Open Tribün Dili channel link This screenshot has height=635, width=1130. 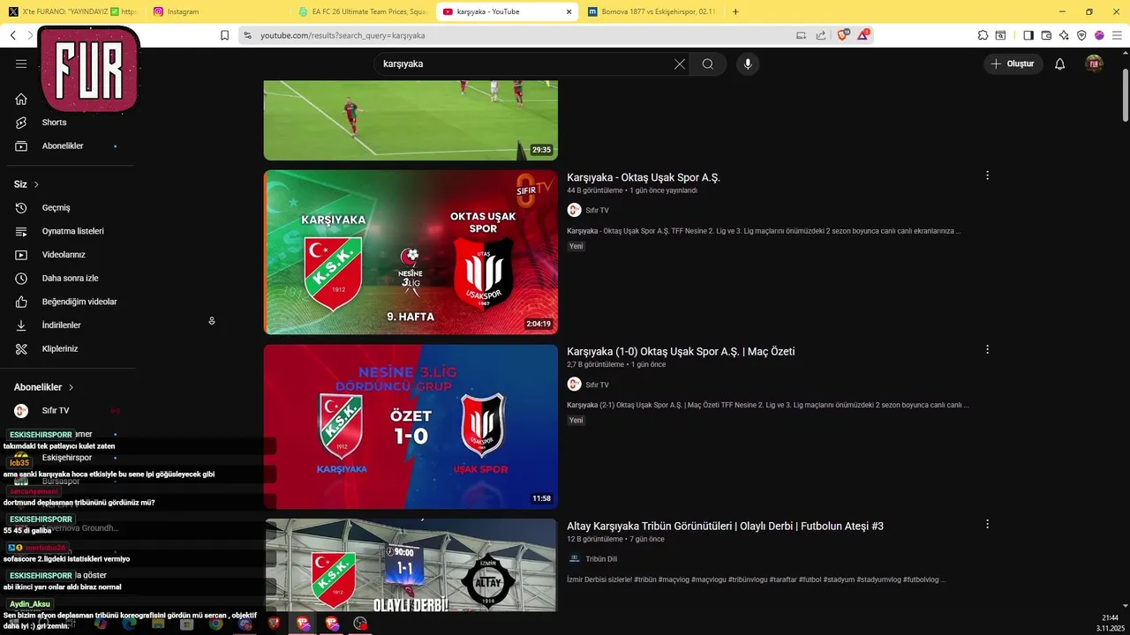coord(601,559)
